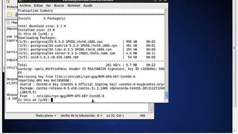Image resolution: width=238 pixels, height=134 pixels.
Task: Open the Editar menu in terminal
Action: (38, 6)
